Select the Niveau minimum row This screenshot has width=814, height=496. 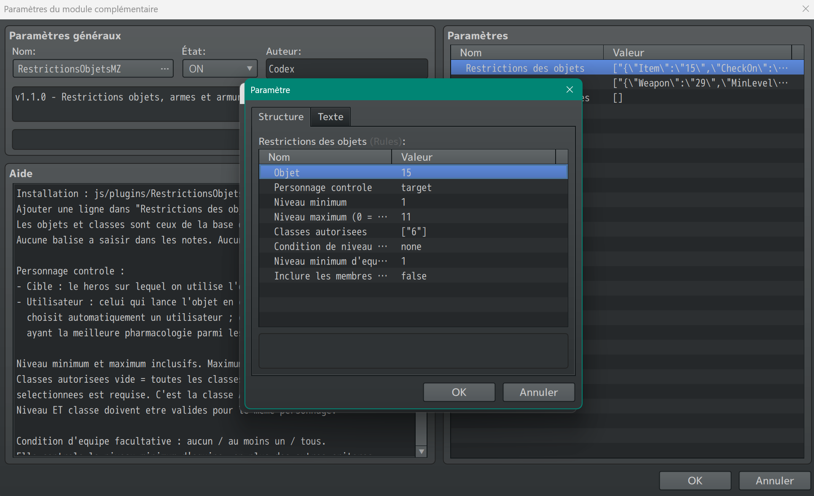(413, 202)
